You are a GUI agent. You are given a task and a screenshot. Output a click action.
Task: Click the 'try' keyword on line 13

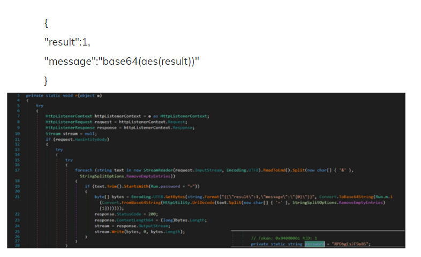tap(59, 150)
